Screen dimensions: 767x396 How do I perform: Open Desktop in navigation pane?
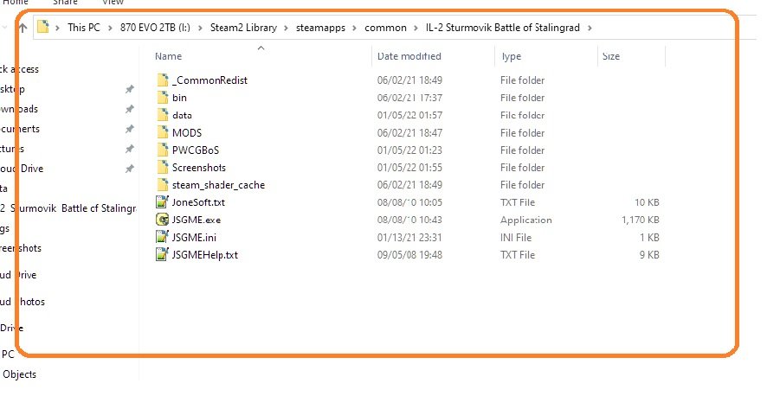pos(12,89)
